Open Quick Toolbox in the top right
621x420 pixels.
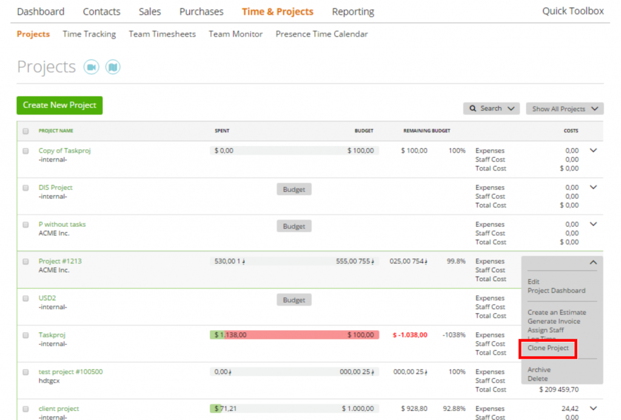[572, 11]
